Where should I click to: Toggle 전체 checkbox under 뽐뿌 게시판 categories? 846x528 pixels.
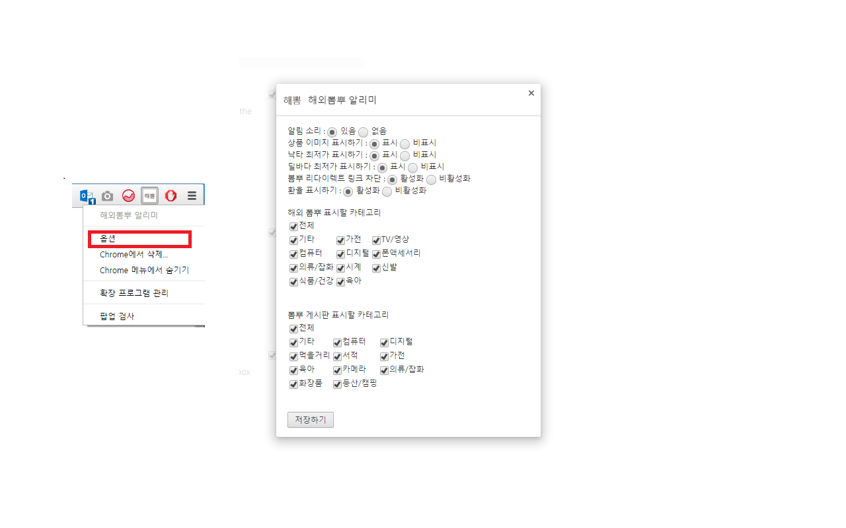(293, 329)
